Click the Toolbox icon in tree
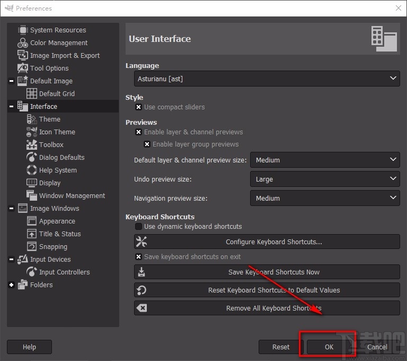Image resolution: width=407 pixels, height=361 pixels. coord(31,145)
